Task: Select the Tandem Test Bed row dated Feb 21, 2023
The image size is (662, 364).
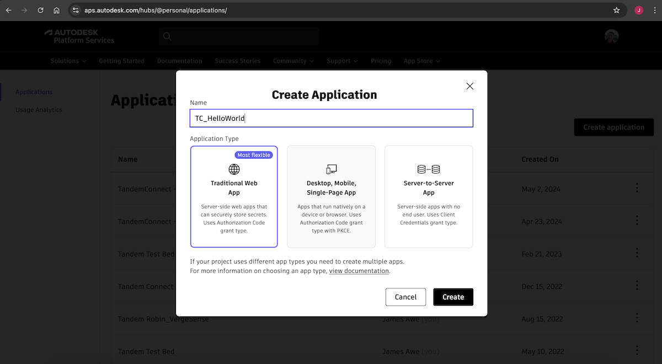Action: [x=146, y=254]
